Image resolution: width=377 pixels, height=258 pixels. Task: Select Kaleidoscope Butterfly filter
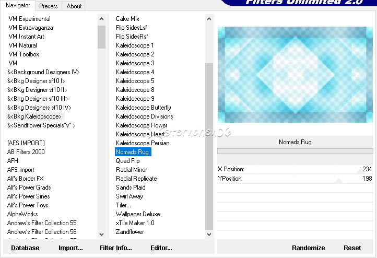pos(143,108)
